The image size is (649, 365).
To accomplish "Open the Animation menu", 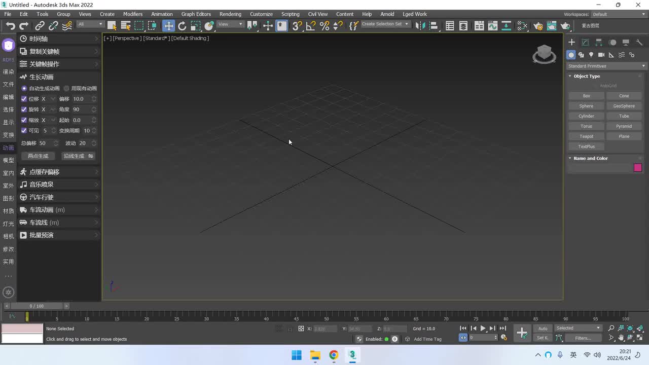I will 162,14.
